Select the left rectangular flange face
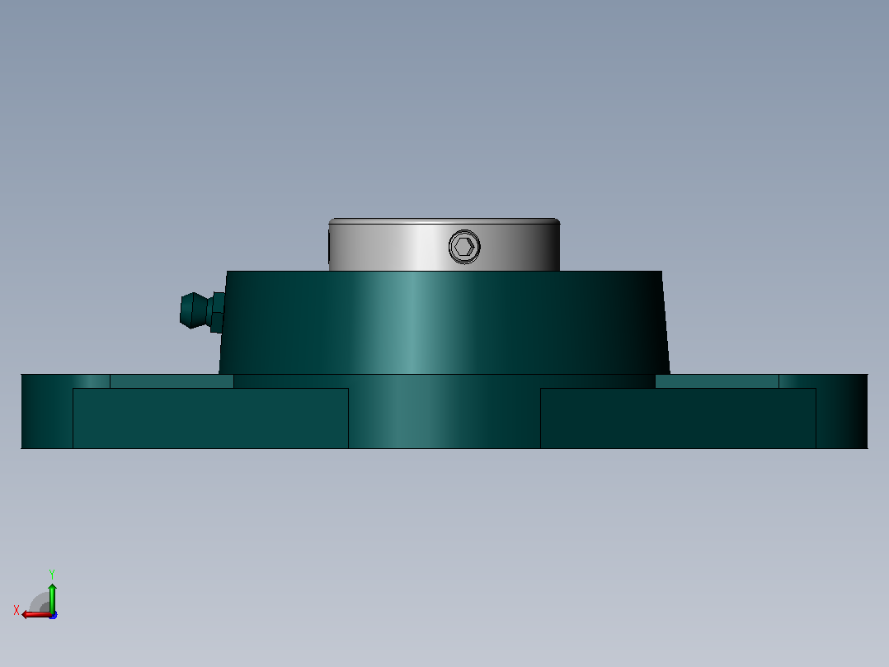The height and width of the screenshot is (667, 889). [x=210, y=419]
